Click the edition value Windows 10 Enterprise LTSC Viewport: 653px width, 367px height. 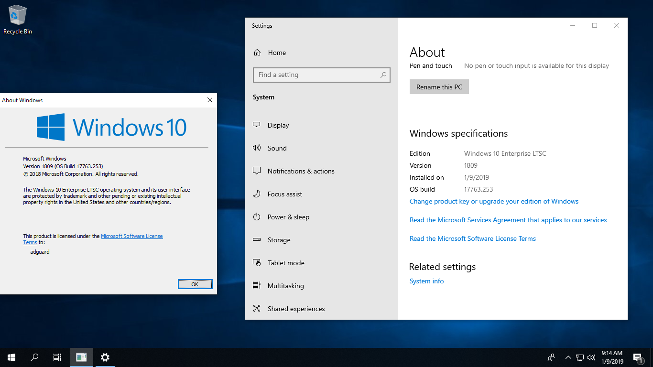pyautogui.click(x=505, y=154)
